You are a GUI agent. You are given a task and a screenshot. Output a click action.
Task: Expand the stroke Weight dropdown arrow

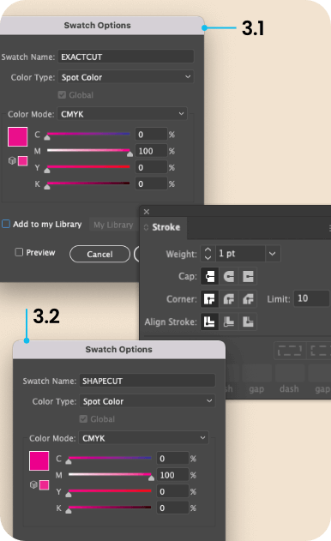tap(273, 254)
